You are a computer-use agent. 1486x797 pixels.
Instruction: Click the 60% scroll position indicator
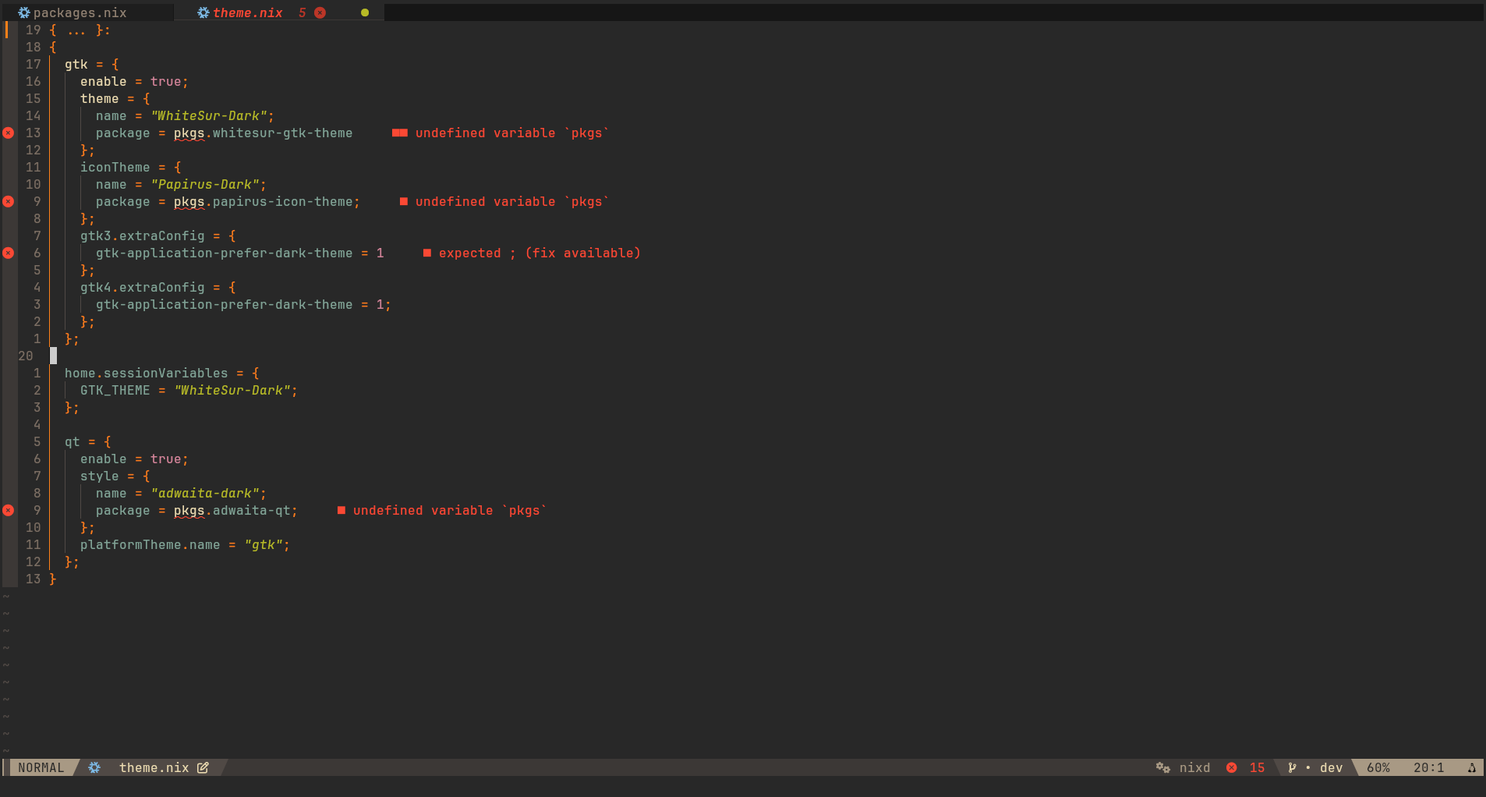(x=1378, y=767)
